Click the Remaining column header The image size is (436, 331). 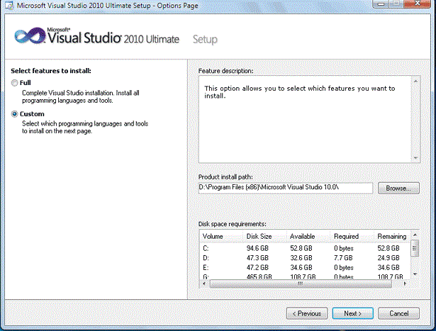click(392, 237)
